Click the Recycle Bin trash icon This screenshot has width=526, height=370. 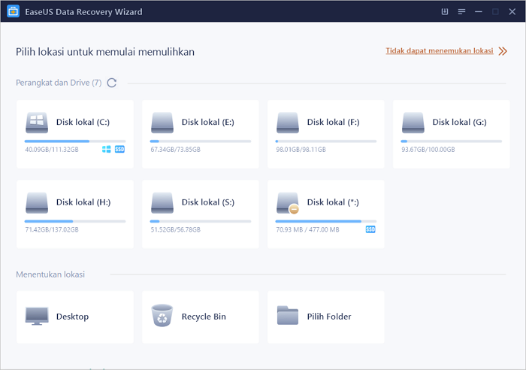(x=162, y=316)
